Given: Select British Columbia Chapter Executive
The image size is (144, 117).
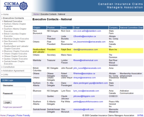Looking at the screenshot, I should coord(15,35).
